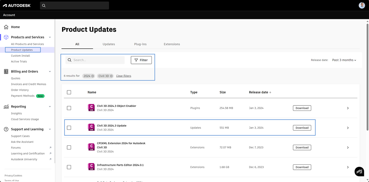Open the Past 3 months release date dropdown
Image resolution: width=369 pixels, height=182 pixels.
tap(344, 60)
